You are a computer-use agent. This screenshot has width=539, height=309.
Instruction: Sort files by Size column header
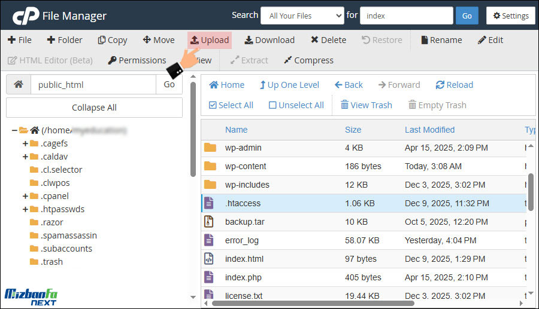tap(353, 130)
